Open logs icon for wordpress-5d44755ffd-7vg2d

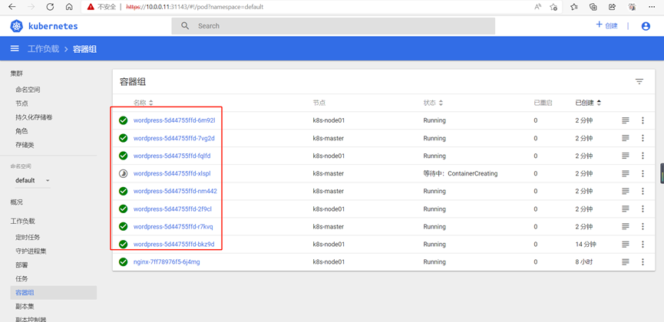tap(626, 138)
